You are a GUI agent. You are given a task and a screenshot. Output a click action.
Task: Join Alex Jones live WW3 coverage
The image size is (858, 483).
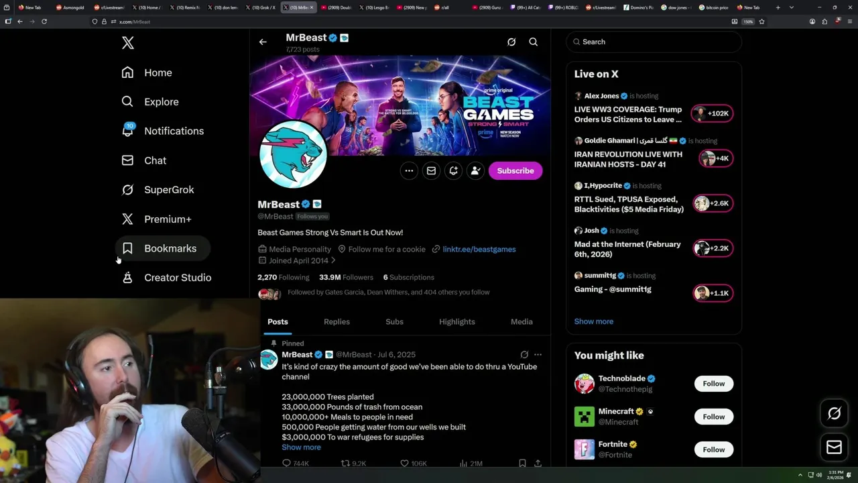[654, 109]
